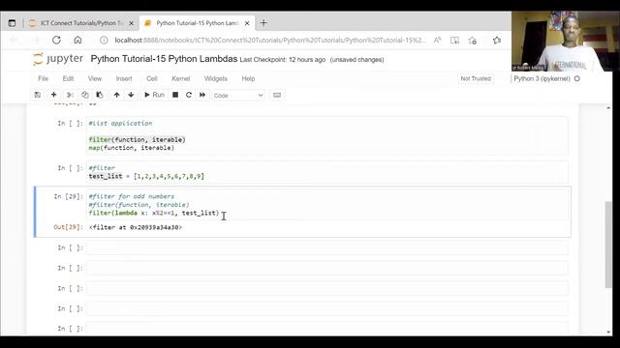Click the kernel idle circle indicator
Screen dimensions: 620x348
[577, 78]
